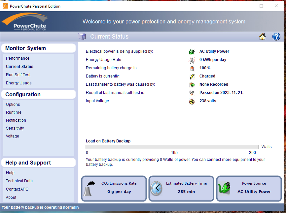Open Run Self-Test
286x213 pixels.
click(18, 75)
